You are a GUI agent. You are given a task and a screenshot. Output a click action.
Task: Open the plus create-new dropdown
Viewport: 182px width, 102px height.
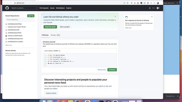pos(154,8)
